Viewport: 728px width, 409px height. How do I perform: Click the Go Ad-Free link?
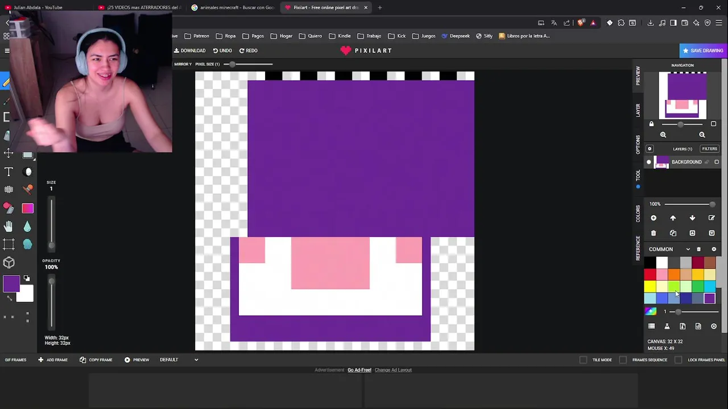[359, 370]
